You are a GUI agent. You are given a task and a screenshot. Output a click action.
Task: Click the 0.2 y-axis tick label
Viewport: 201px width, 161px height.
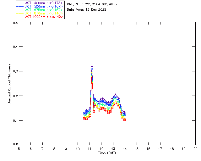pyautogui.click(x=15, y=96)
